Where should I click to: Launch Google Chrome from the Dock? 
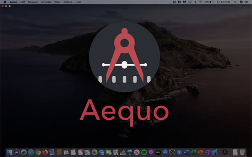38,152
